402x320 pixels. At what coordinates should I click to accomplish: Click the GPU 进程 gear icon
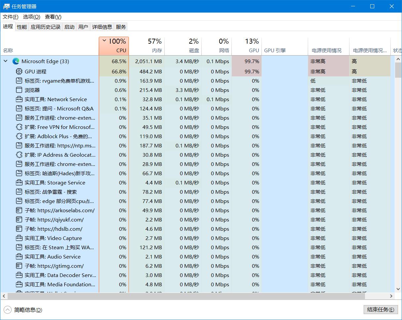(x=19, y=71)
